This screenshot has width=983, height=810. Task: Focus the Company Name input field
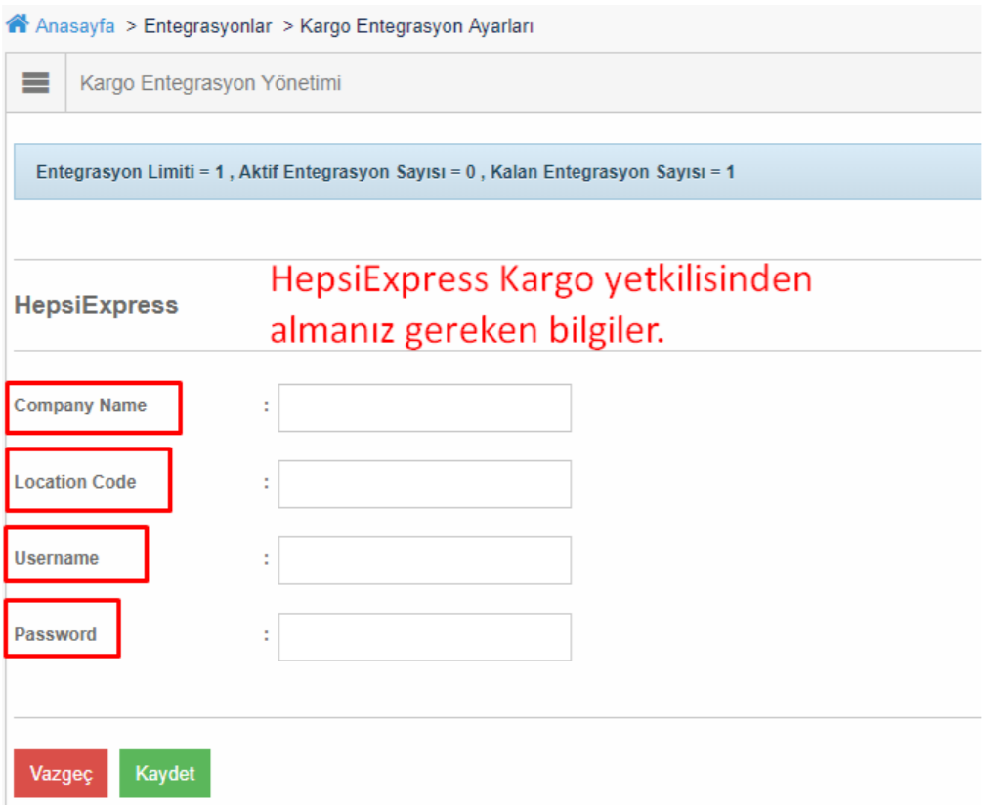[x=424, y=407]
